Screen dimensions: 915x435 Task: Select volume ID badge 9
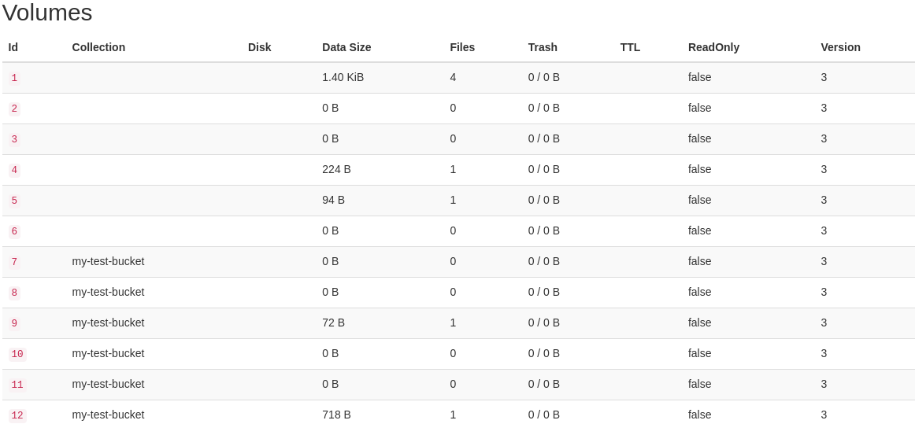(x=14, y=323)
